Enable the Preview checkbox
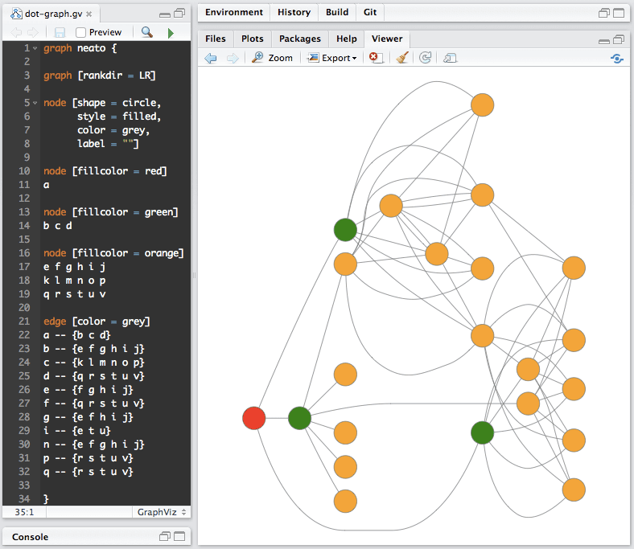This screenshot has width=634, height=549. (x=81, y=32)
